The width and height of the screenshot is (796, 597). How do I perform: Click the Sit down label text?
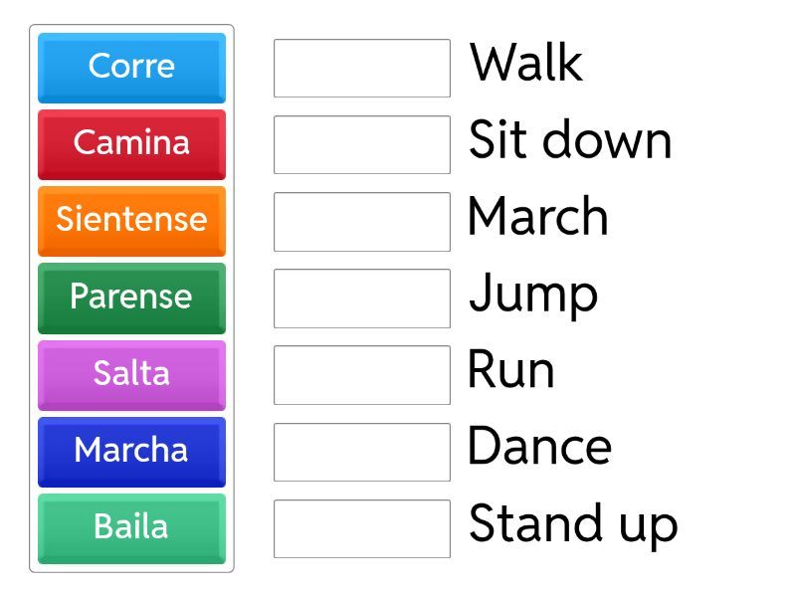tap(570, 140)
